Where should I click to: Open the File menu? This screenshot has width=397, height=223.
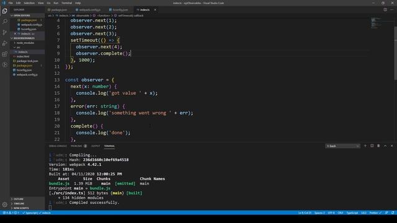tap(11, 3)
